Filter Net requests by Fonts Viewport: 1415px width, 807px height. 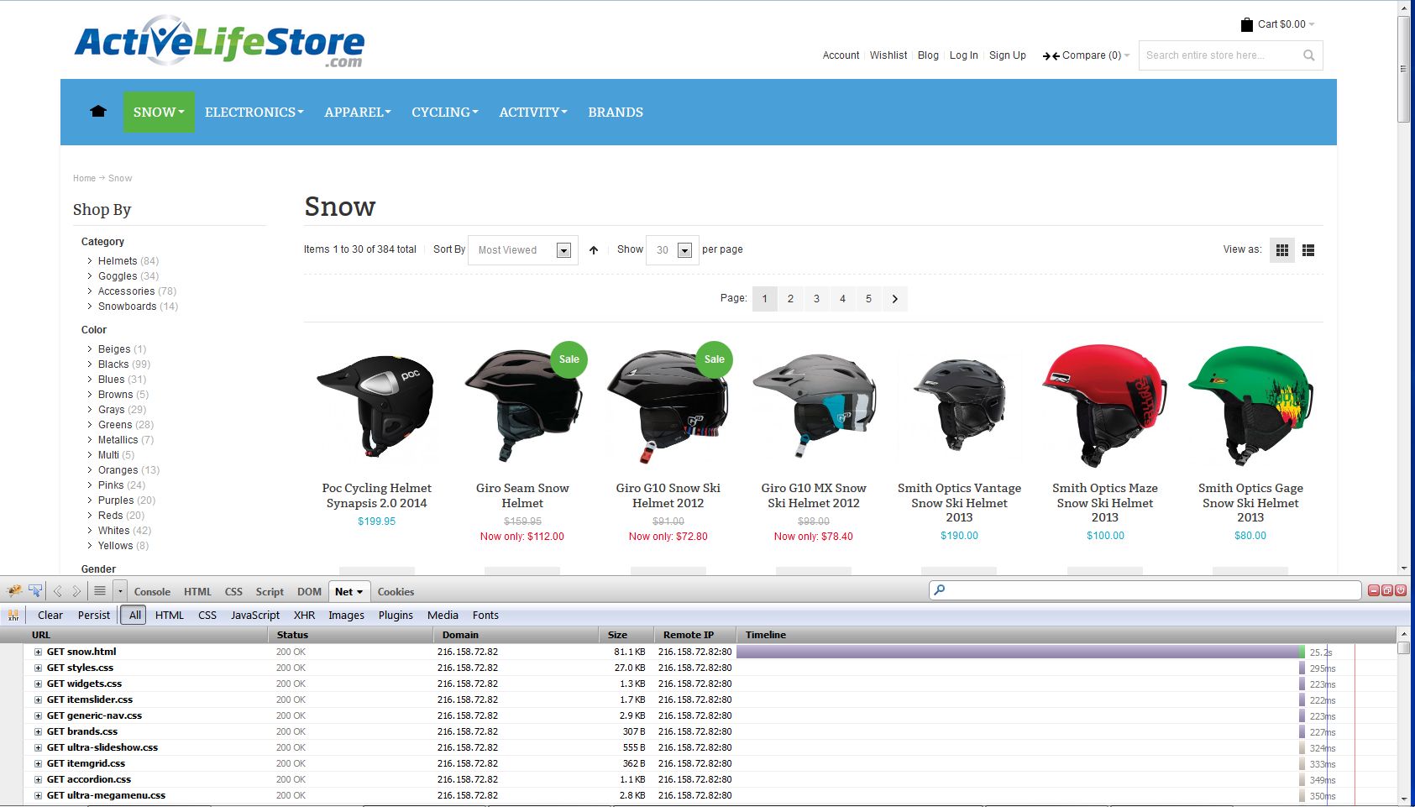pyautogui.click(x=485, y=615)
